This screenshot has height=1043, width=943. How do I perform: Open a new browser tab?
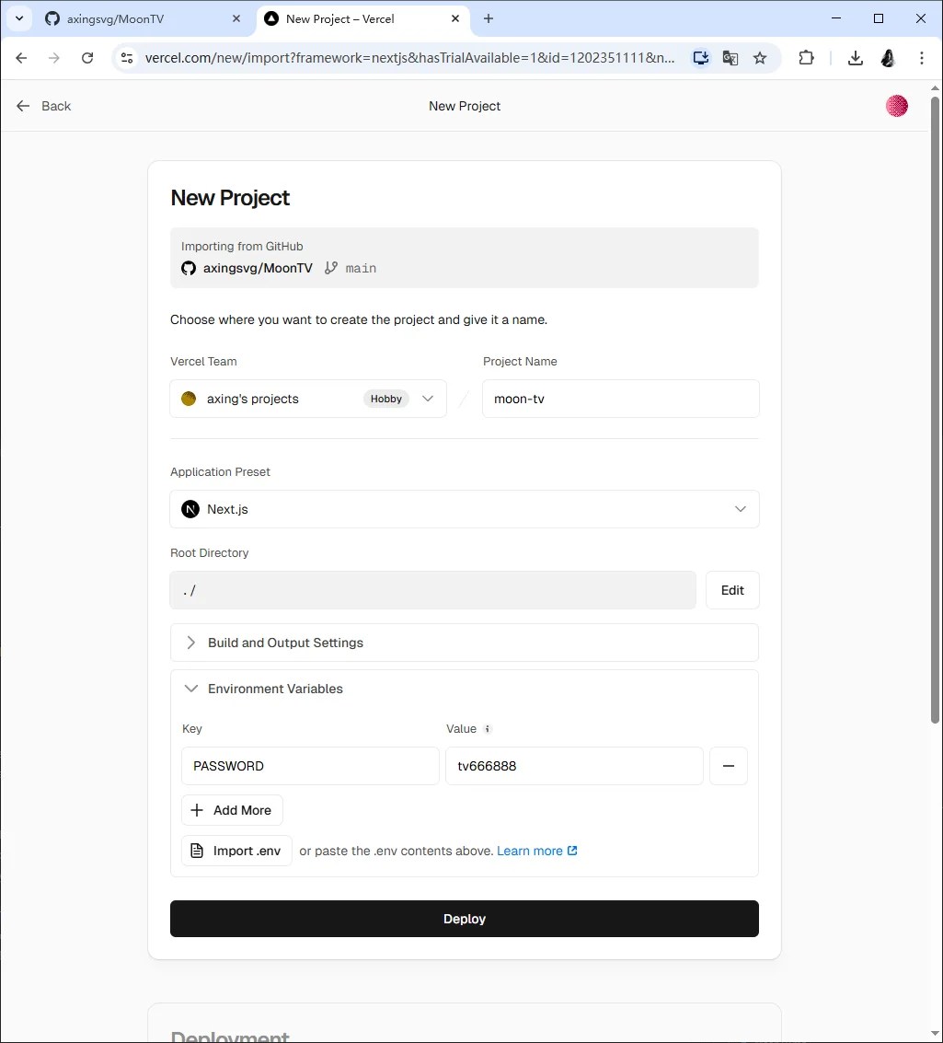point(489,18)
